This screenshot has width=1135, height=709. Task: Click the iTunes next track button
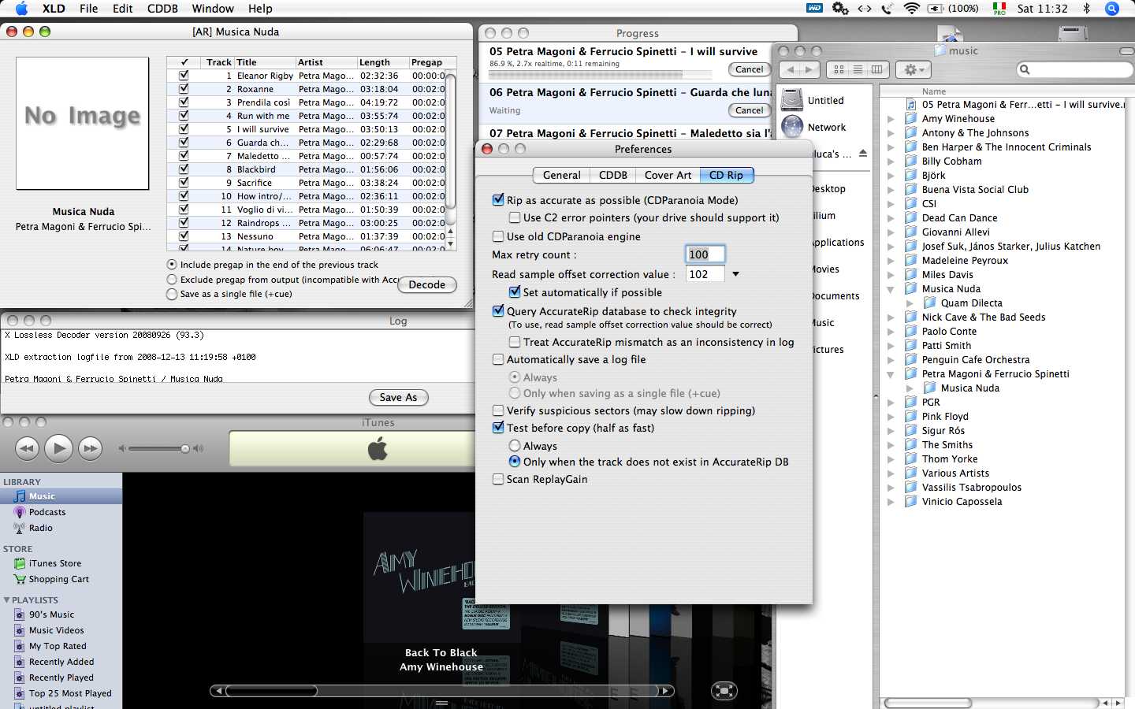[x=91, y=448]
